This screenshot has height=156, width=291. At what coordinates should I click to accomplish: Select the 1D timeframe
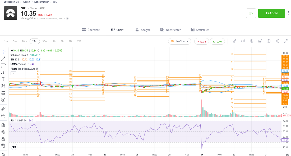[x=70, y=41]
